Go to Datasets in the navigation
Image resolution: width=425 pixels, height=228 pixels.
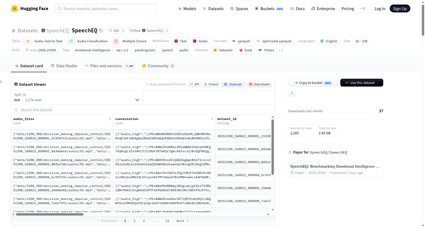(x=213, y=8)
